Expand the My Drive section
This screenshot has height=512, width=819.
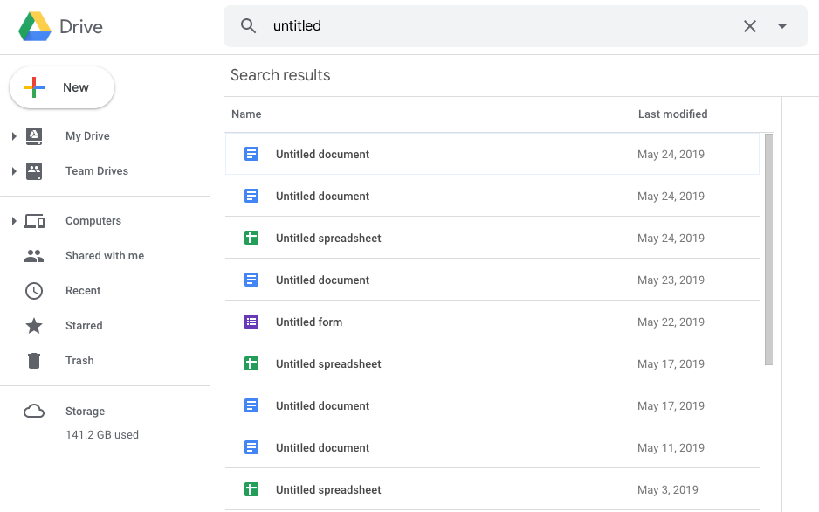point(14,136)
